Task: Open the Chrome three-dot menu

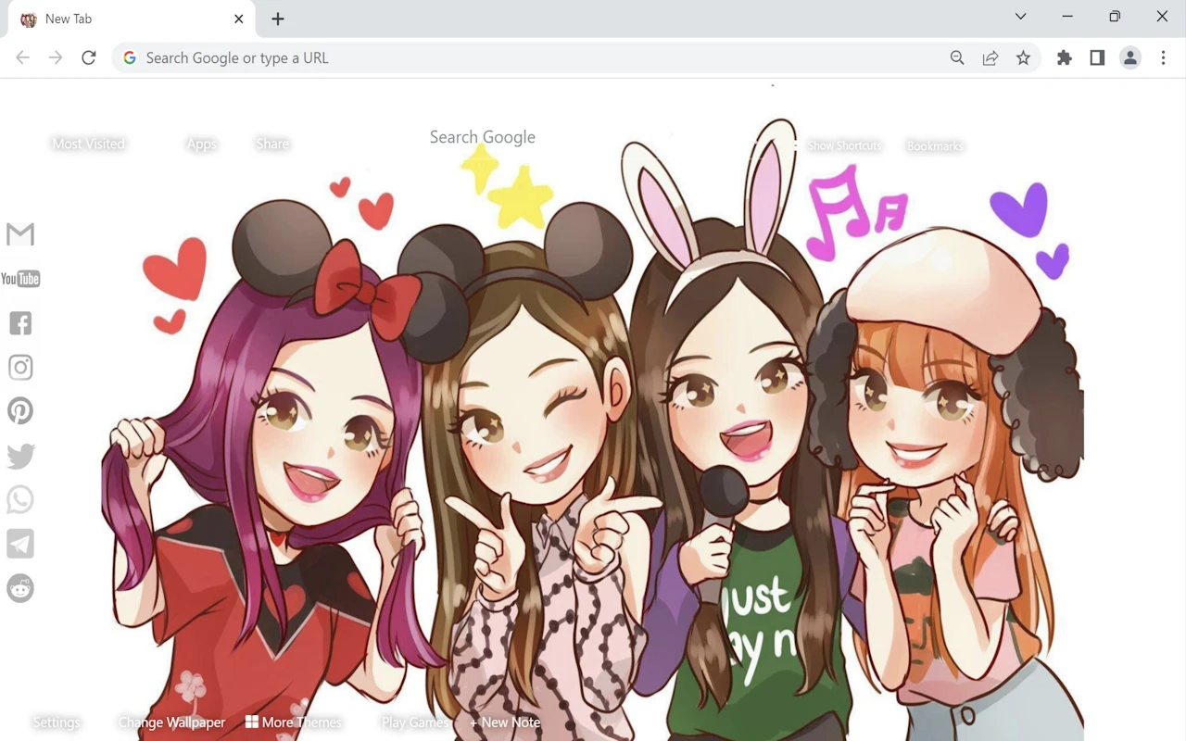Action: click(x=1163, y=57)
